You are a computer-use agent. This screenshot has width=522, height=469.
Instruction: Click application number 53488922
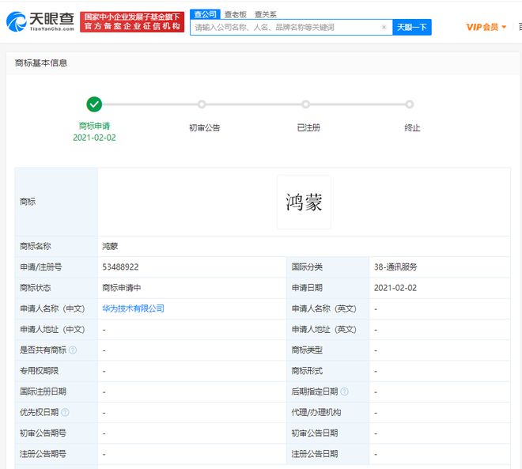click(x=120, y=267)
